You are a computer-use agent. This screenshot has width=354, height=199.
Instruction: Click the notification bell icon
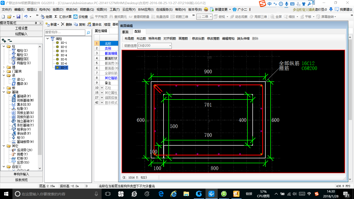(331, 9)
